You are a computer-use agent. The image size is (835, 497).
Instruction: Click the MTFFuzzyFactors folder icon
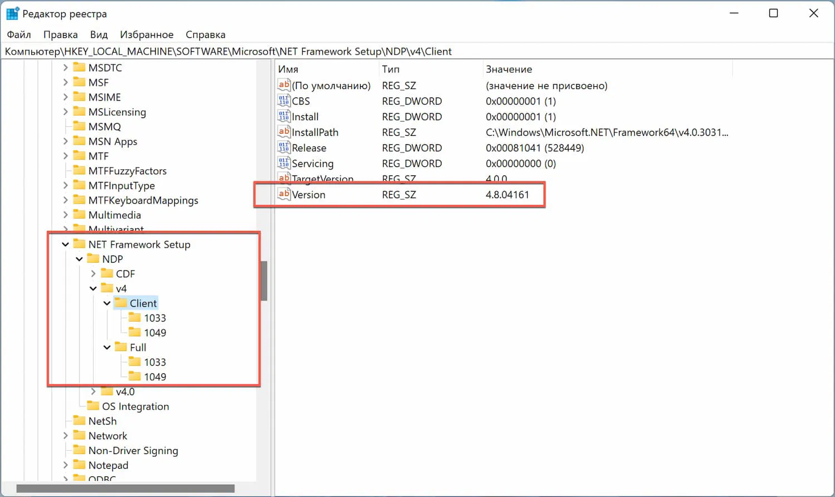point(80,171)
